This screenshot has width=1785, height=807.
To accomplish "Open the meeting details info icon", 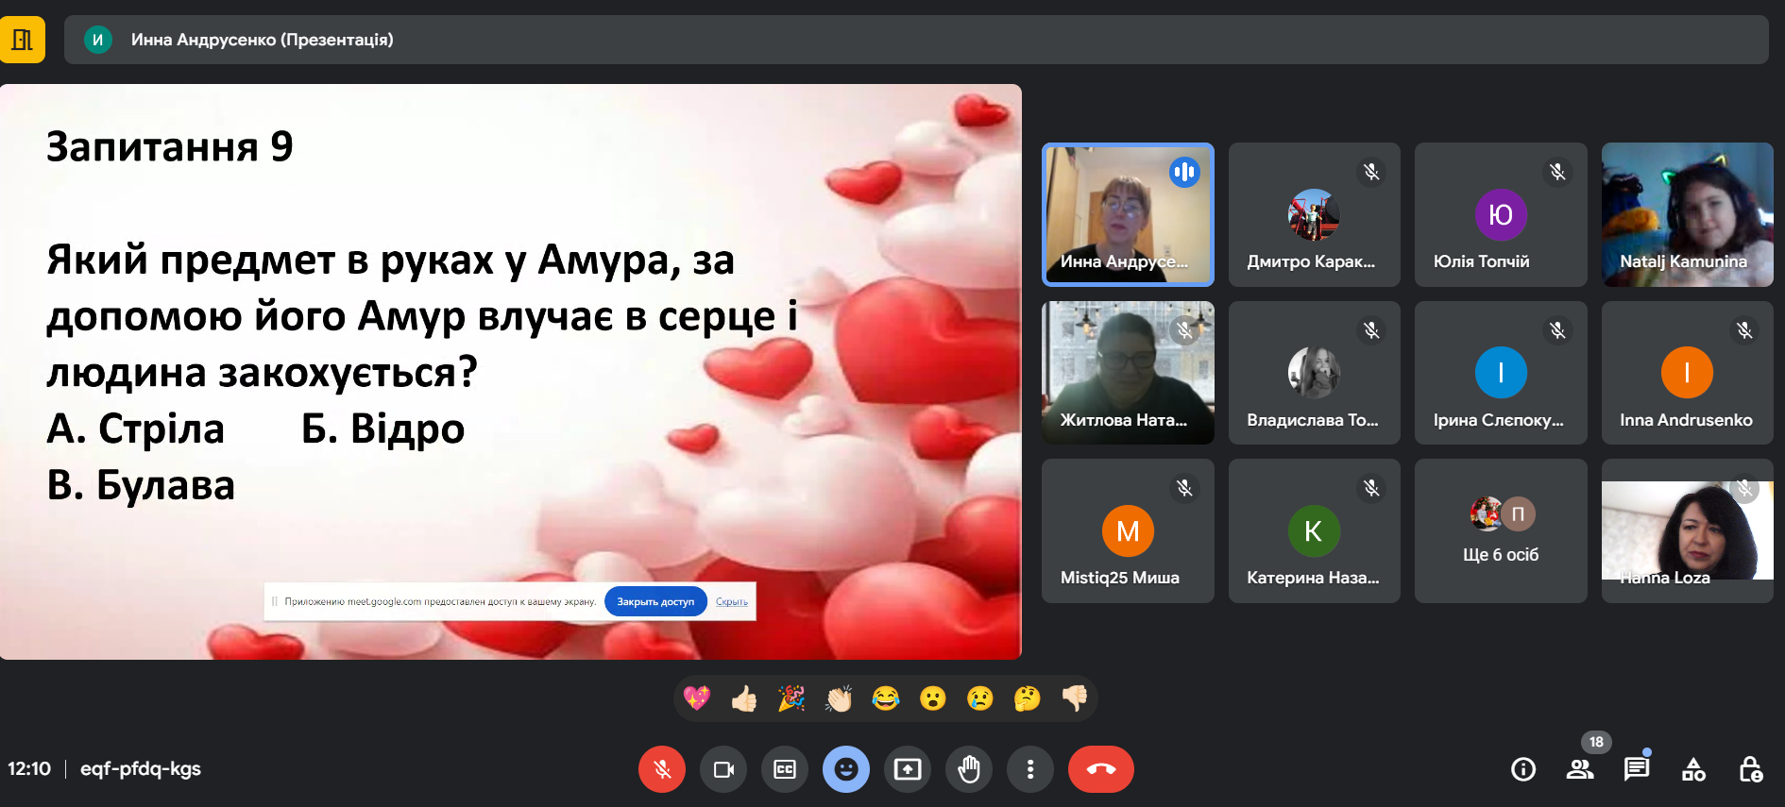I will [1523, 769].
